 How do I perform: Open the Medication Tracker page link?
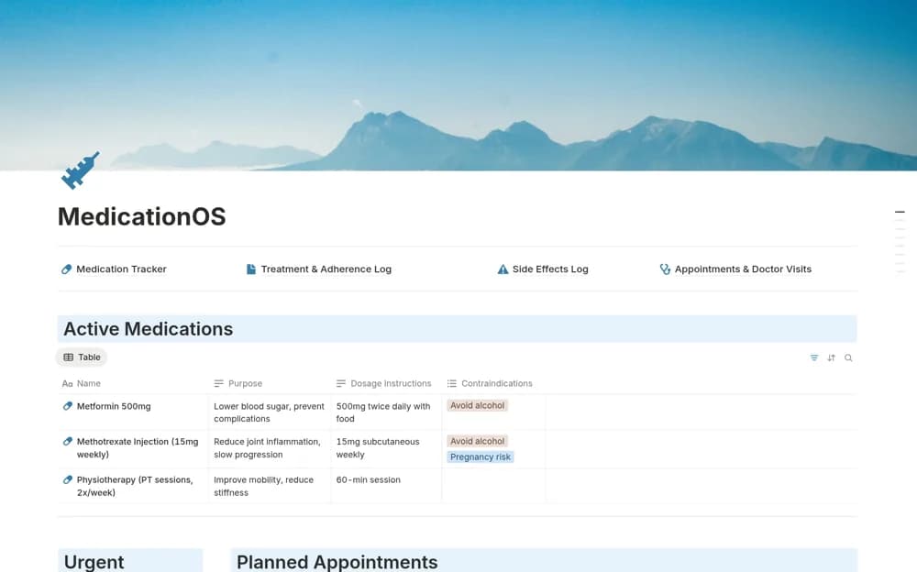[121, 269]
